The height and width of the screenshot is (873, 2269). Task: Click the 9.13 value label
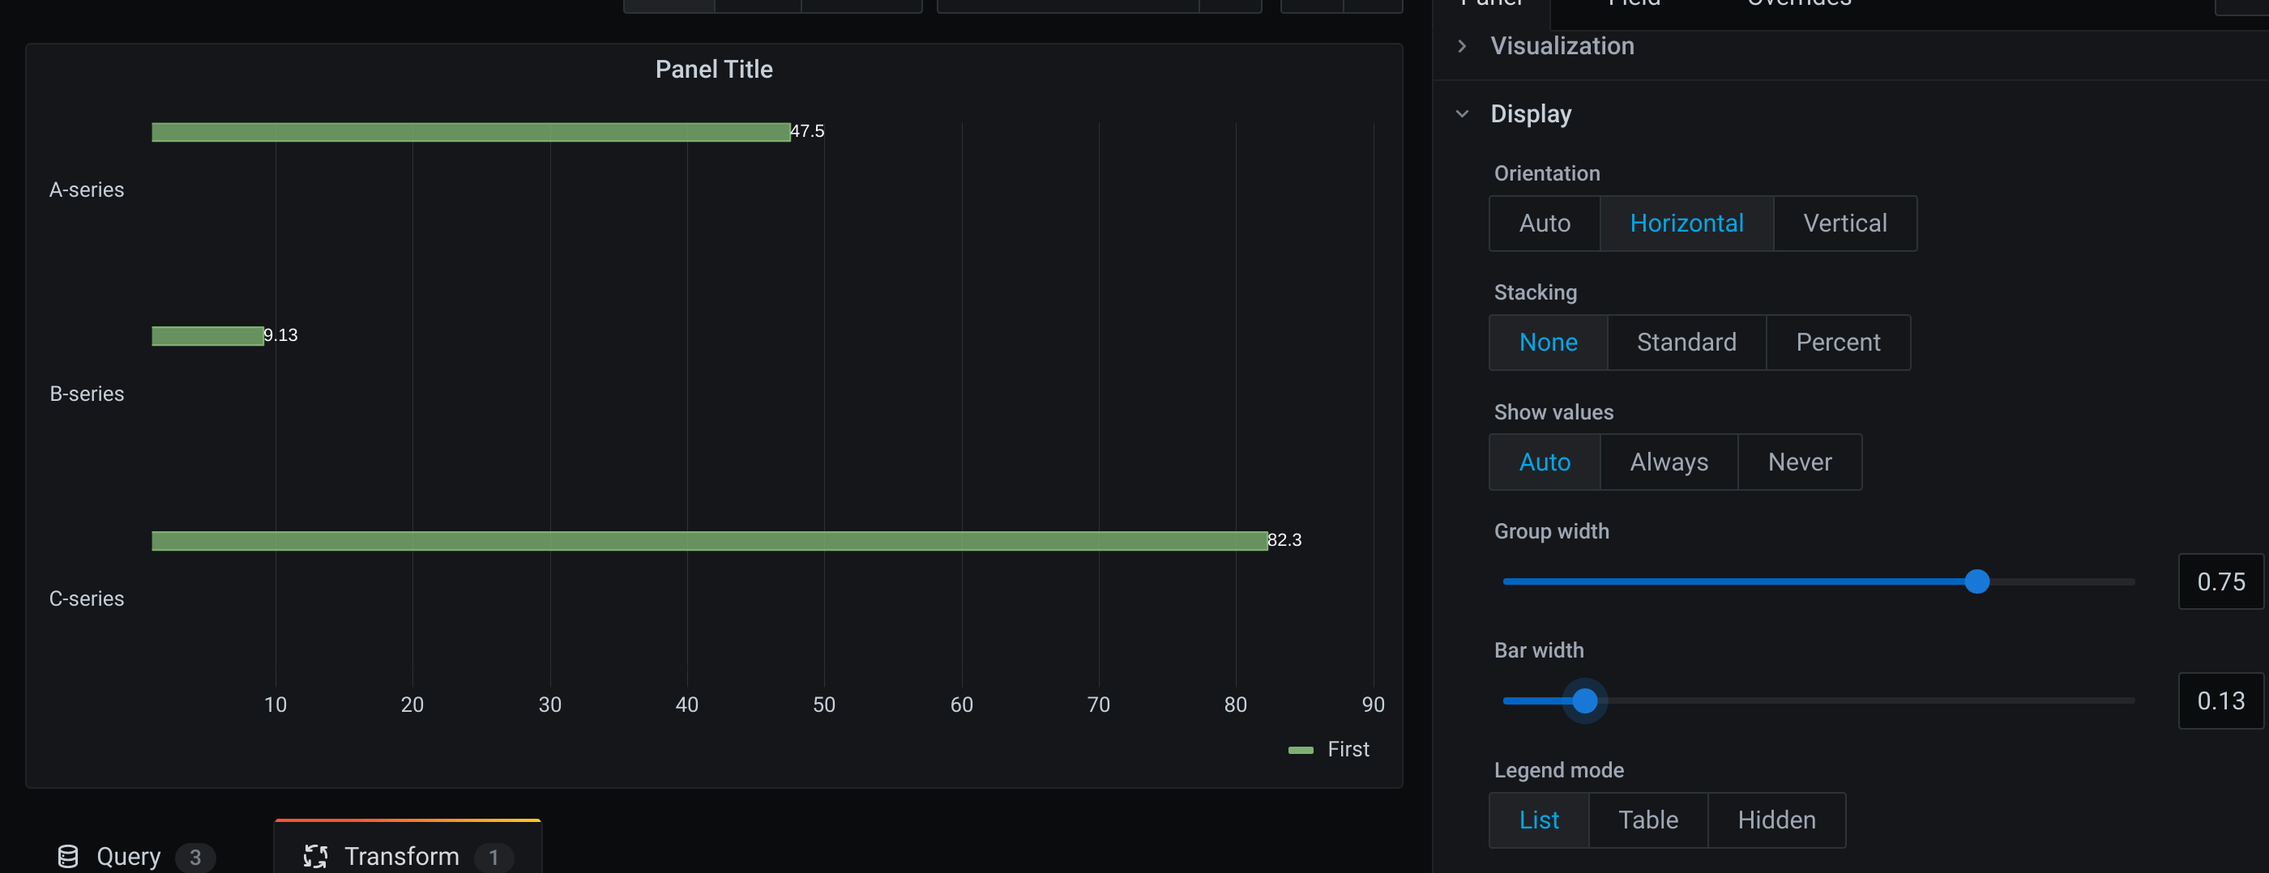(x=280, y=335)
